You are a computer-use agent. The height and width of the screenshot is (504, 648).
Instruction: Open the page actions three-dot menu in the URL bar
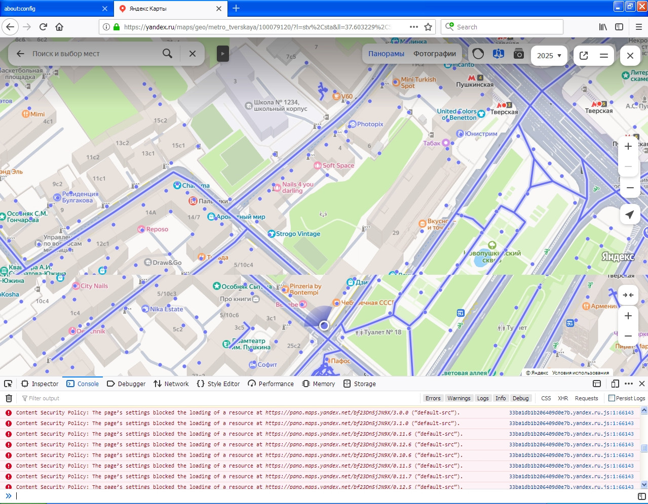pyautogui.click(x=414, y=27)
